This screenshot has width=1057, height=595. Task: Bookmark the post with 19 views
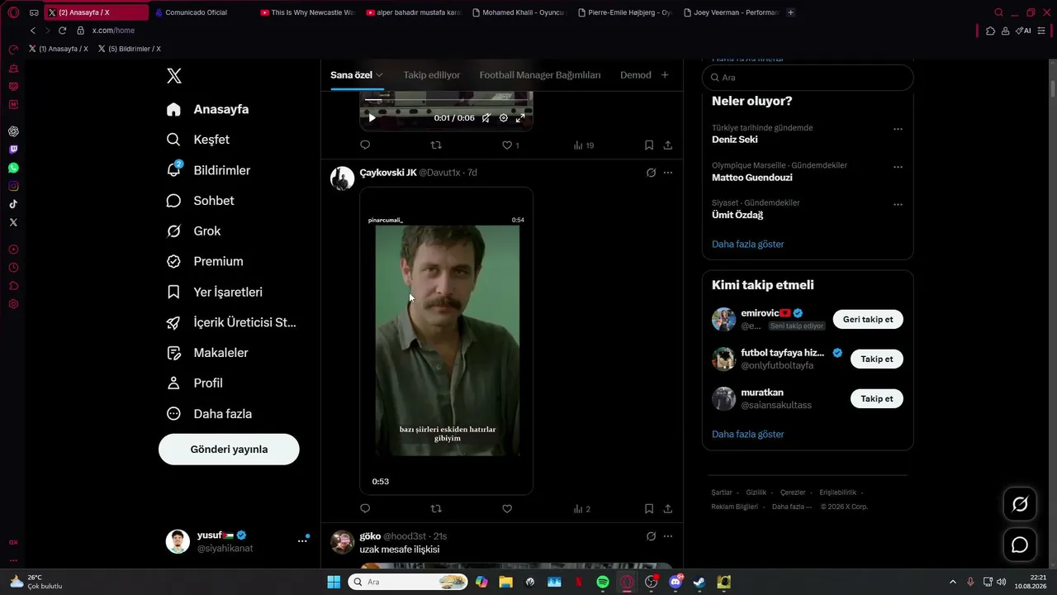[x=649, y=145]
